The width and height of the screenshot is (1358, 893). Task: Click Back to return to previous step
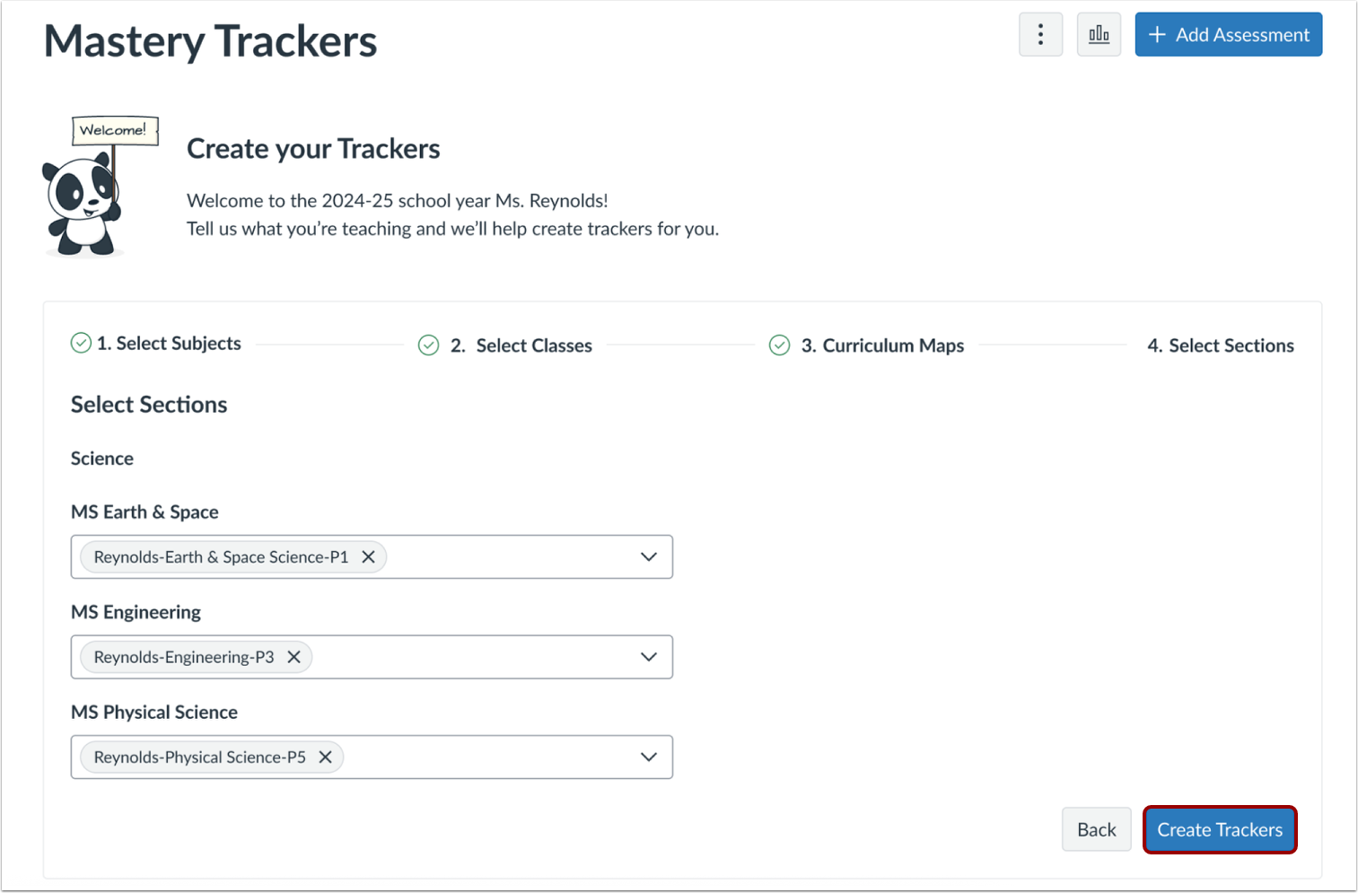point(1096,829)
